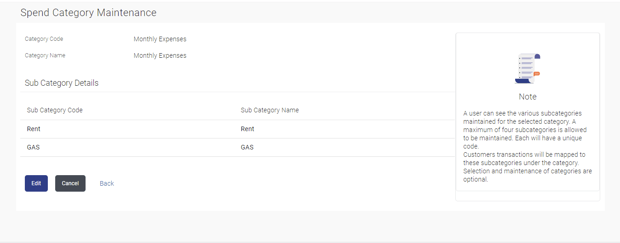Click the Edit button

coord(36,183)
